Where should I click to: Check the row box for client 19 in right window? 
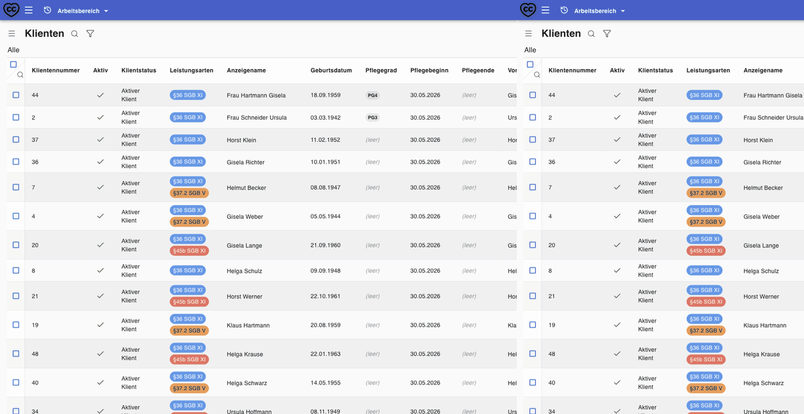click(x=533, y=325)
